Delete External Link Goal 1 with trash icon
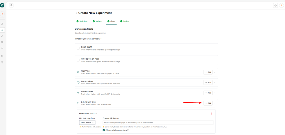Screen dimensions: 285x135 [211, 113]
